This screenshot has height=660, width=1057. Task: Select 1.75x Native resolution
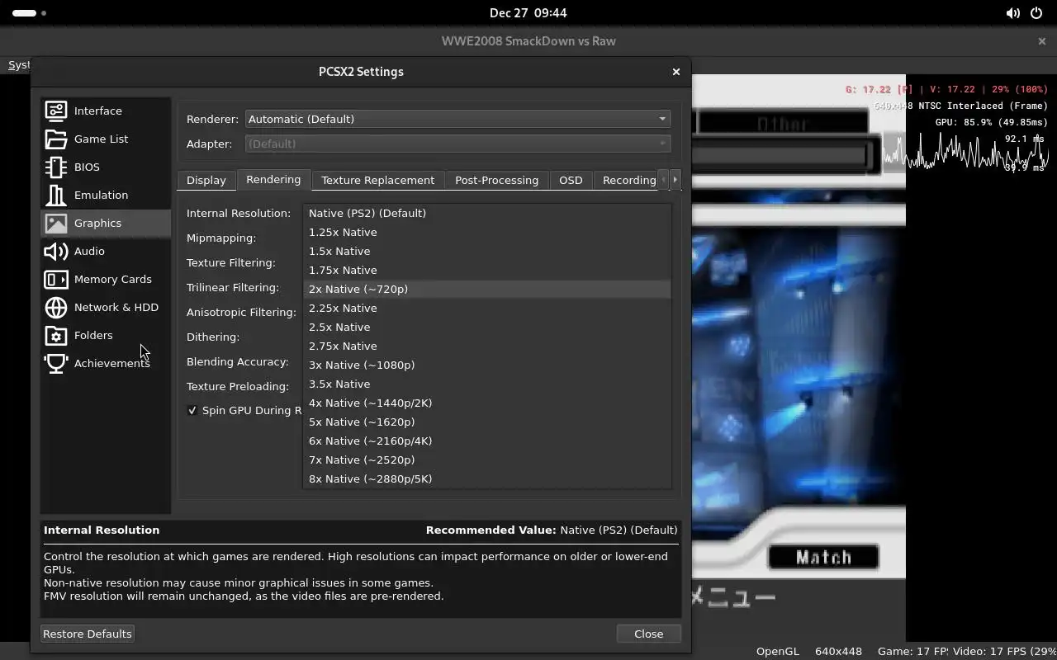click(x=487, y=270)
